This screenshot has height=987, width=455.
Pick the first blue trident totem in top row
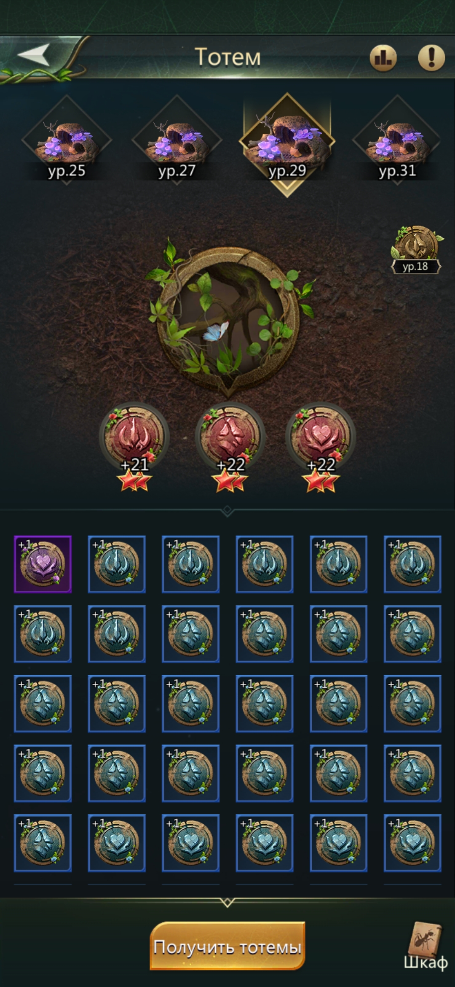click(x=117, y=564)
